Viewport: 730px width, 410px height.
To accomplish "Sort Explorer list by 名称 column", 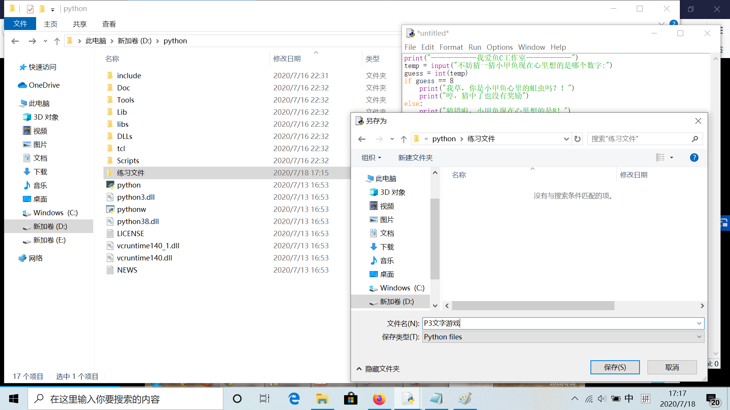I will coord(112,58).
